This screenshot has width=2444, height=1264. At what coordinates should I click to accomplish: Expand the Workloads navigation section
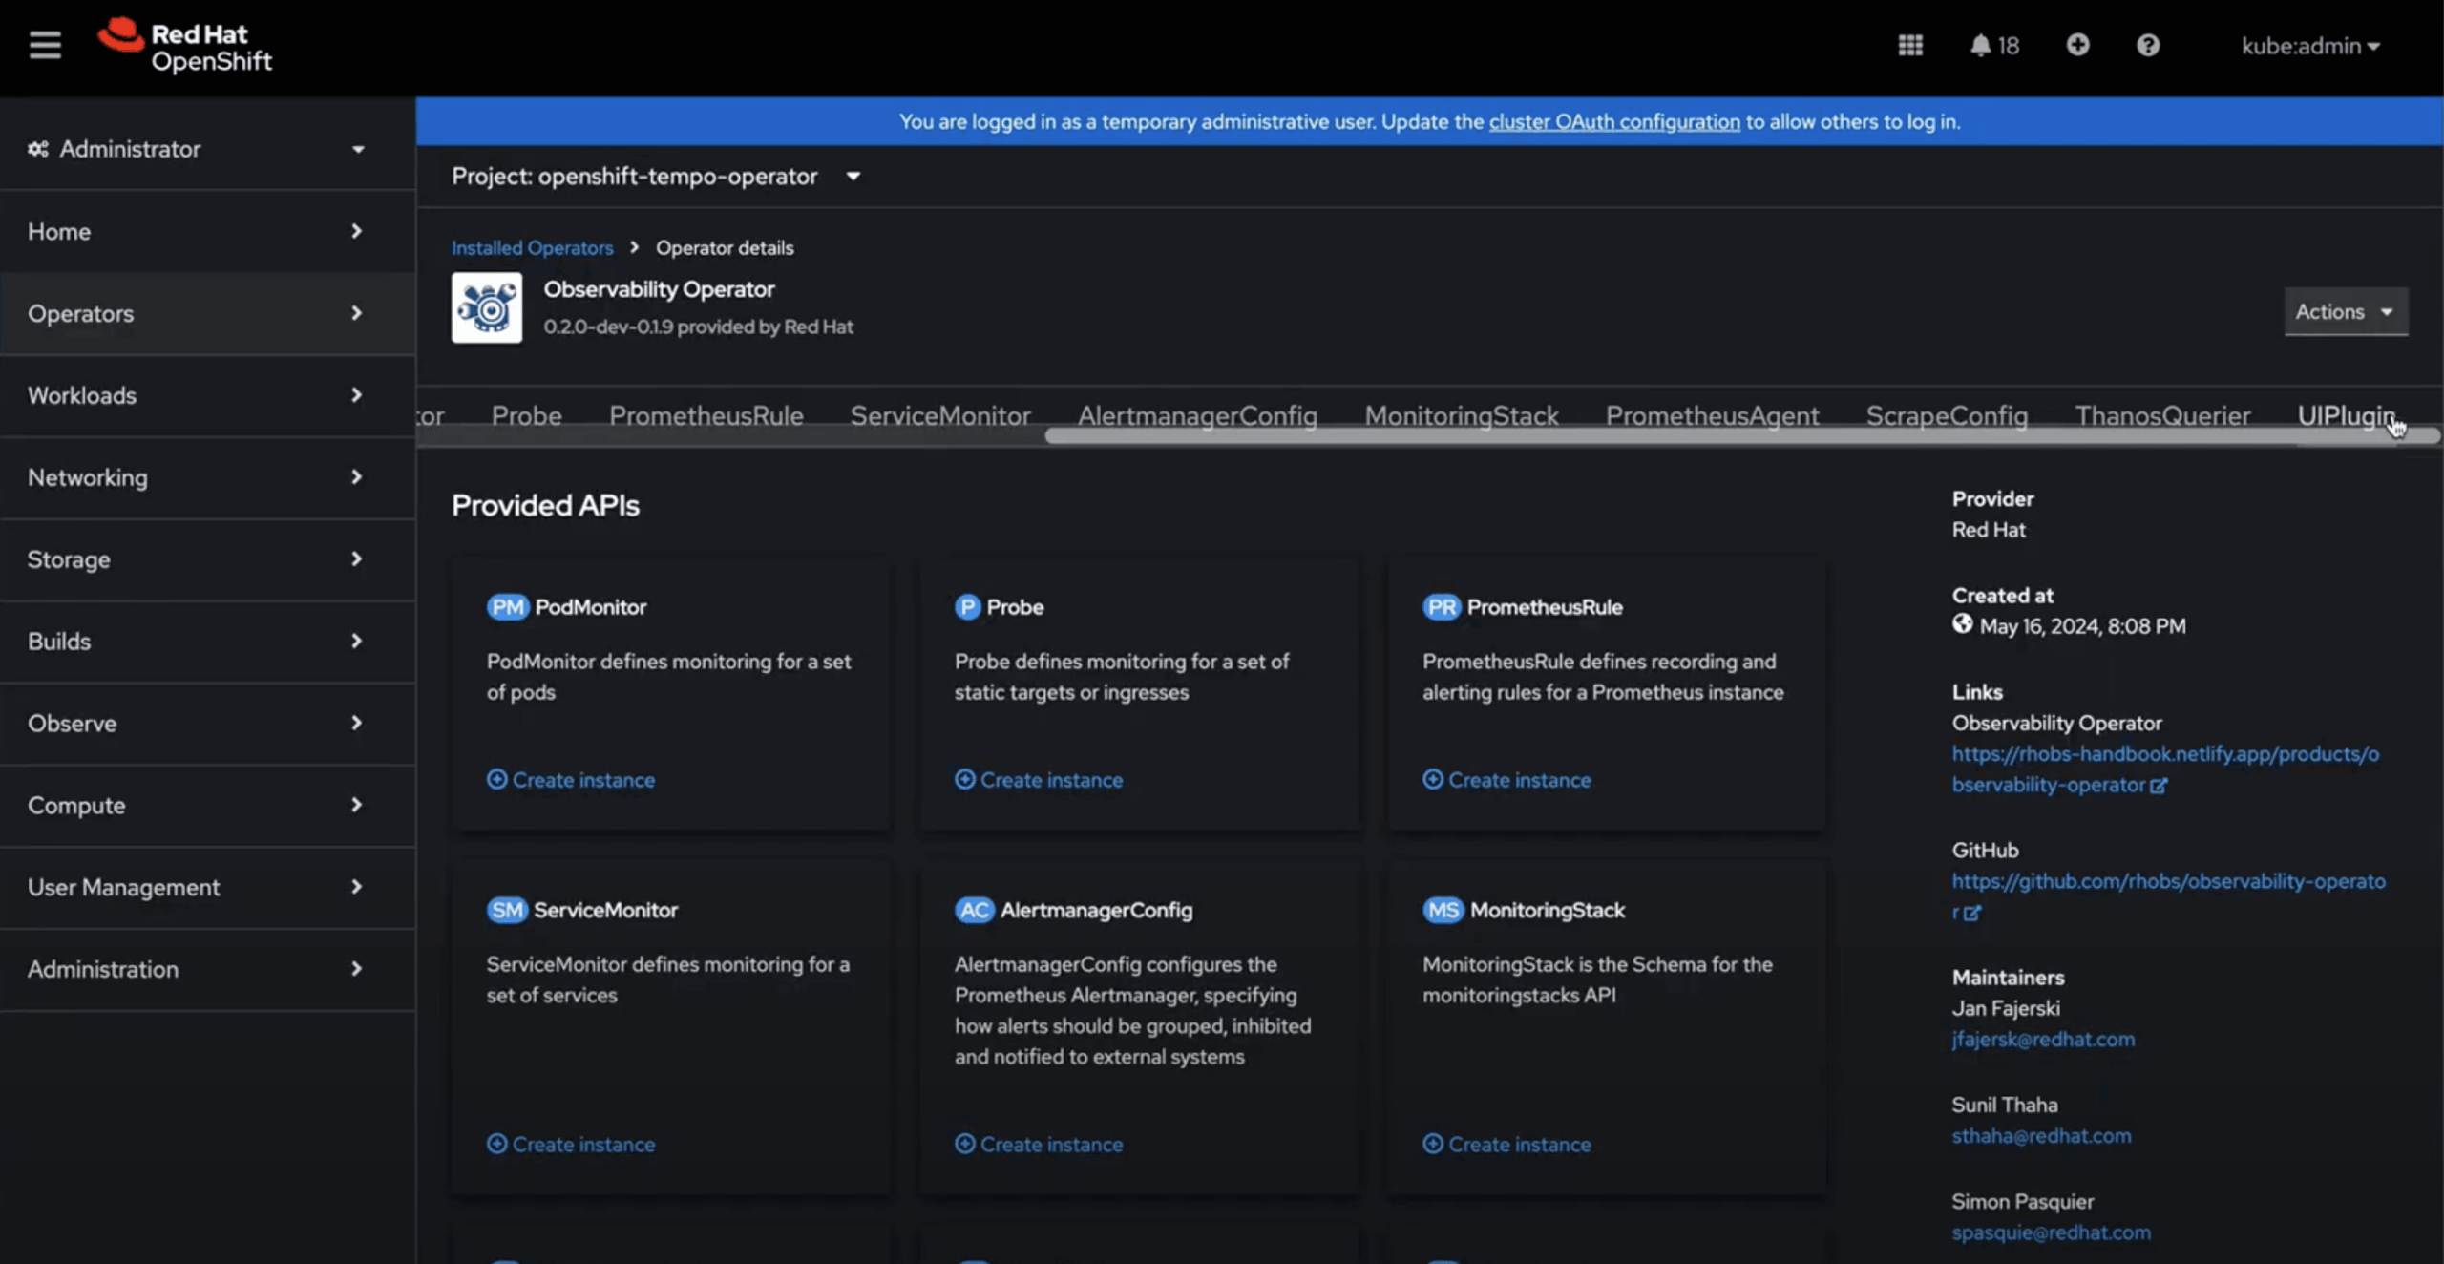[207, 395]
